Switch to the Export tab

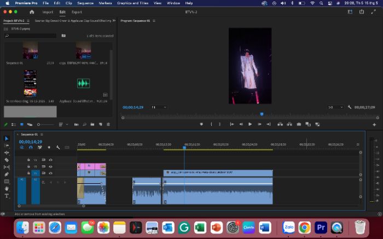click(77, 12)
